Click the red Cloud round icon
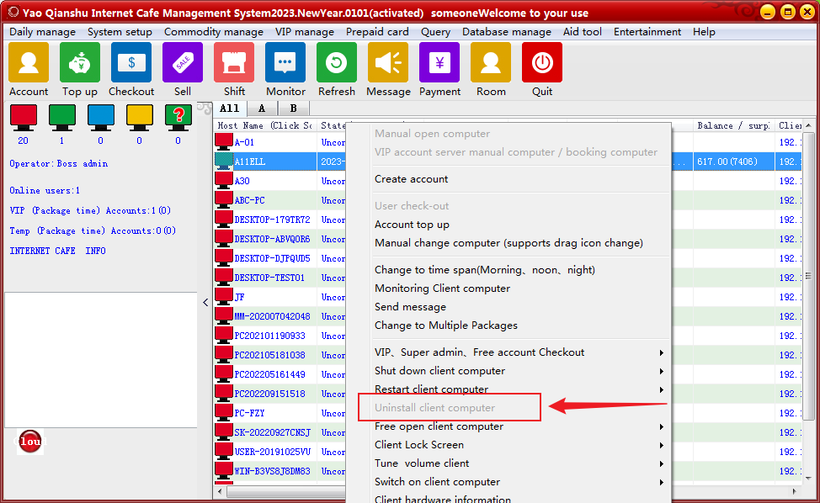820x503 pixels. 30,442
